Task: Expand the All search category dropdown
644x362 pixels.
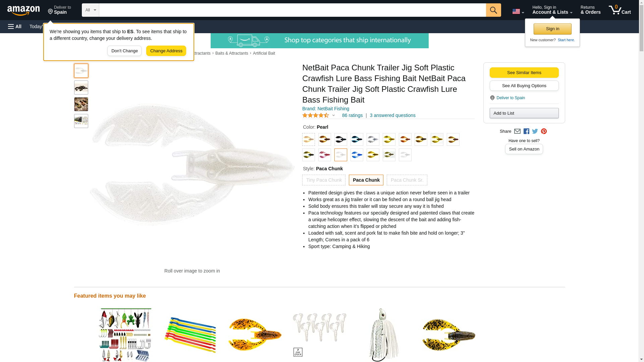Action: click(90, 10)
